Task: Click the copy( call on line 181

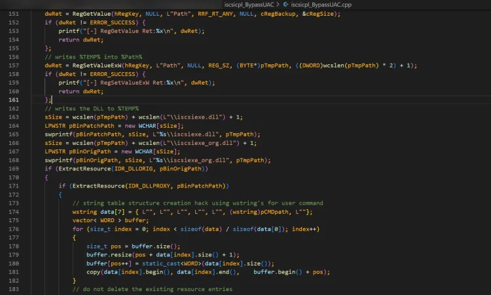Action: 208,272
